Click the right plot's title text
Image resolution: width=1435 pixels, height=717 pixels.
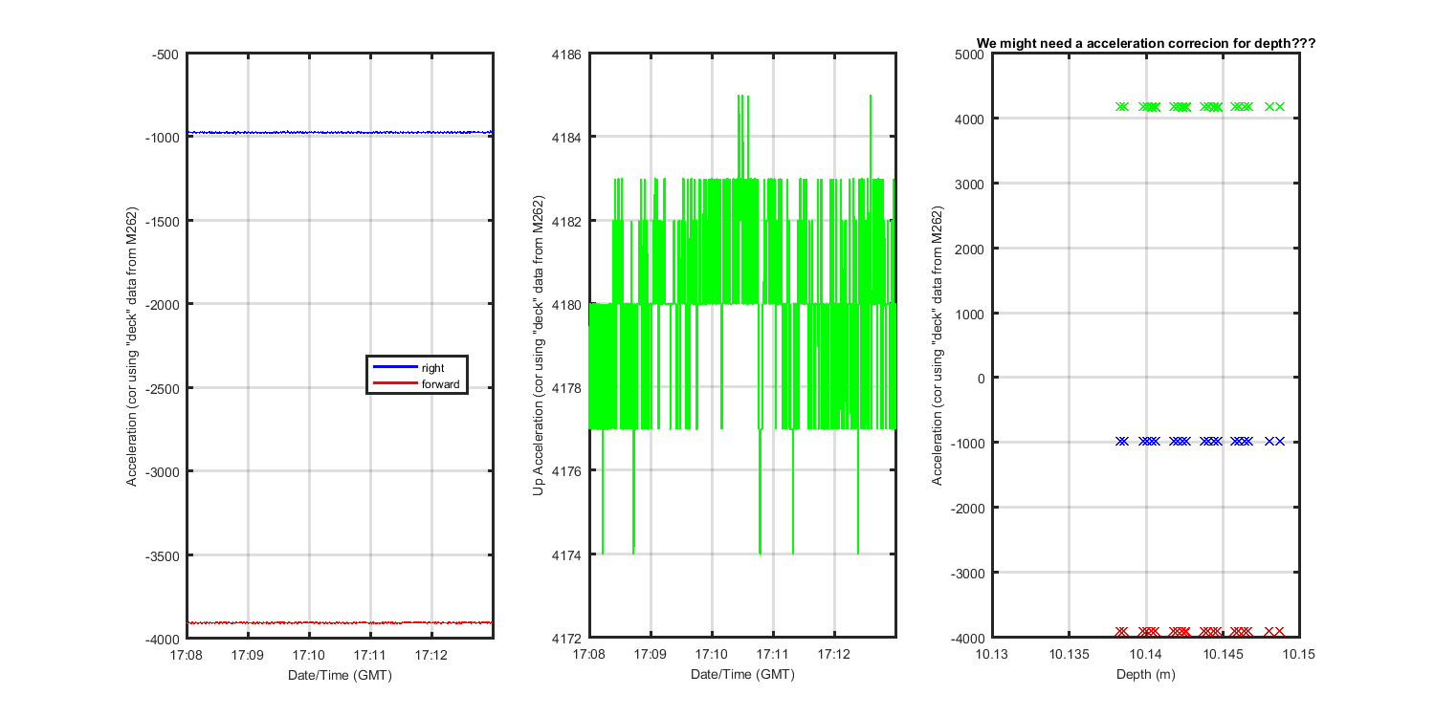coord(1146,43)
